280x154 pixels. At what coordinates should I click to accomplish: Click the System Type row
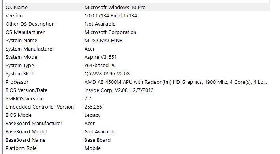click(137, 66)
